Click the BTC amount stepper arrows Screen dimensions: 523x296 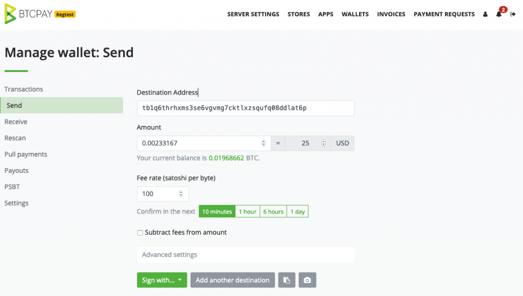click(x=264, y=143)
